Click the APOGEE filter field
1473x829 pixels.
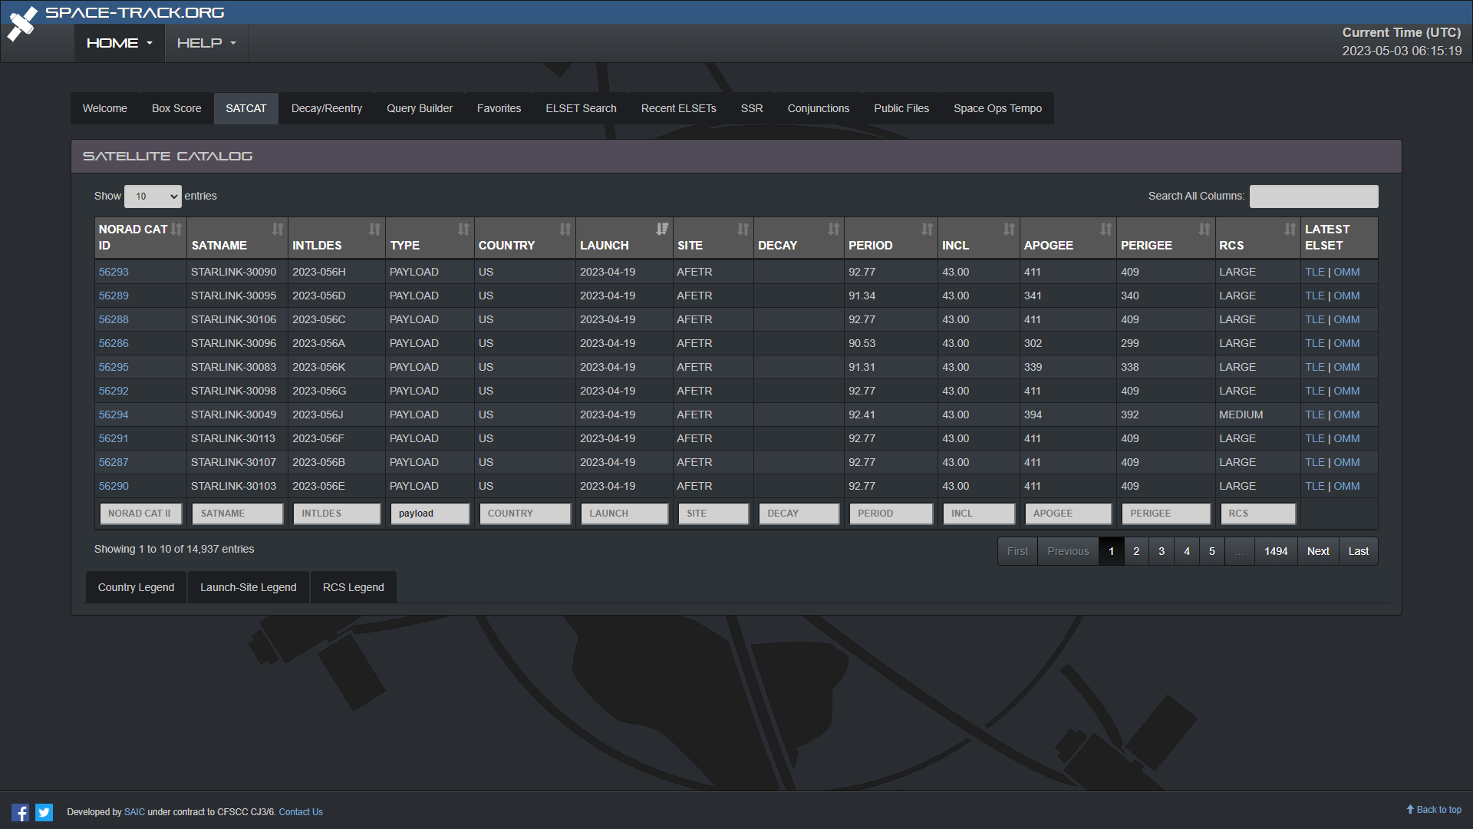[x=1068, y=514]
